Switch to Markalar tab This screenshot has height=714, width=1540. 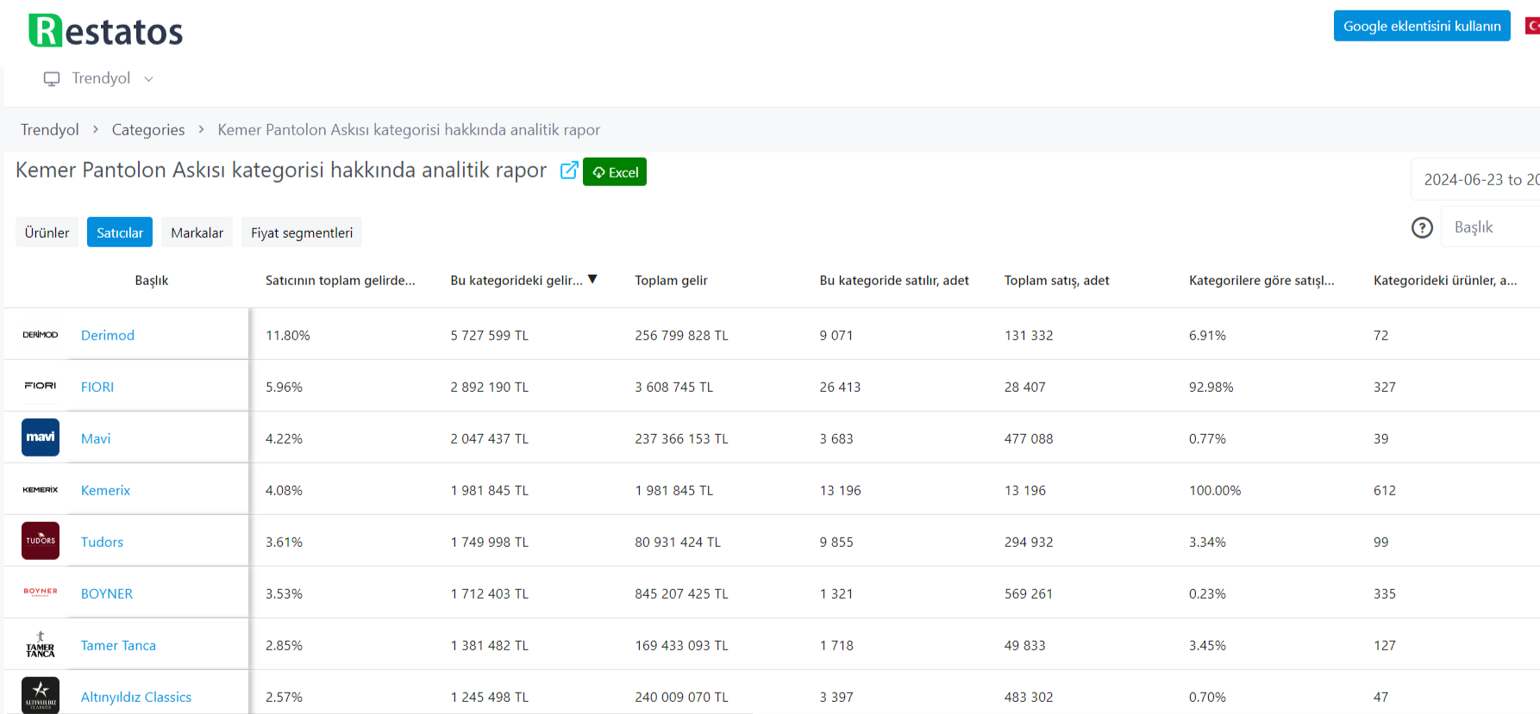pyautogui.click(x=197, y=233)
